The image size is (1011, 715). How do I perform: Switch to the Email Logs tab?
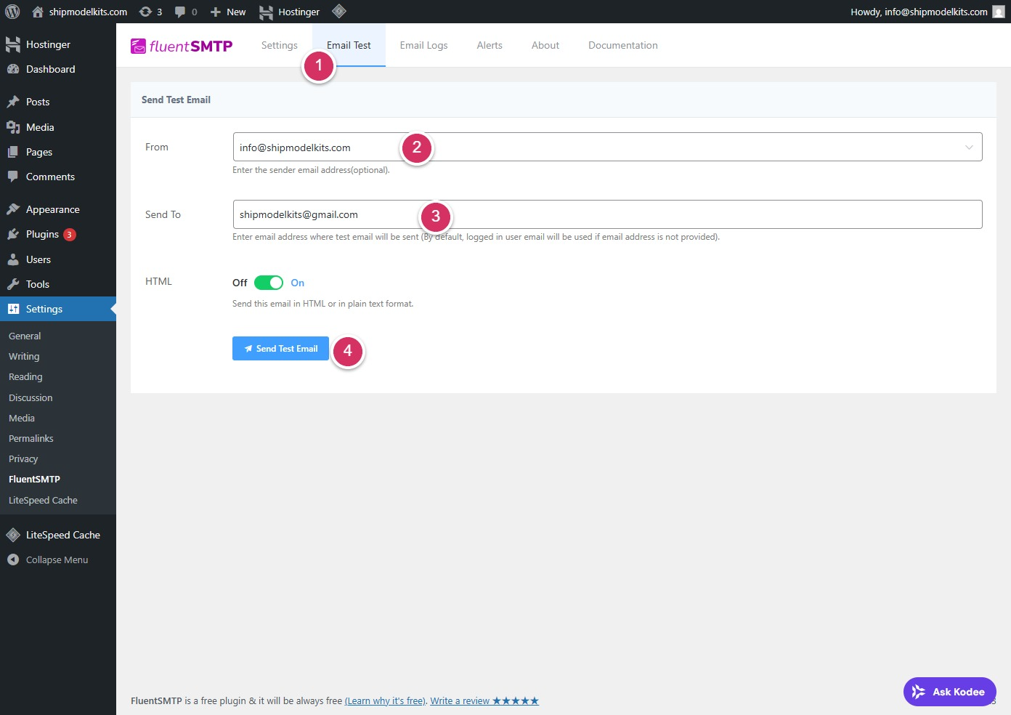423,45
